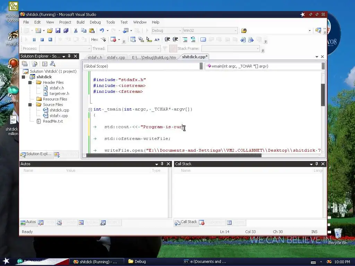Select ReadMe.txt in Solution Explorer

53,121
